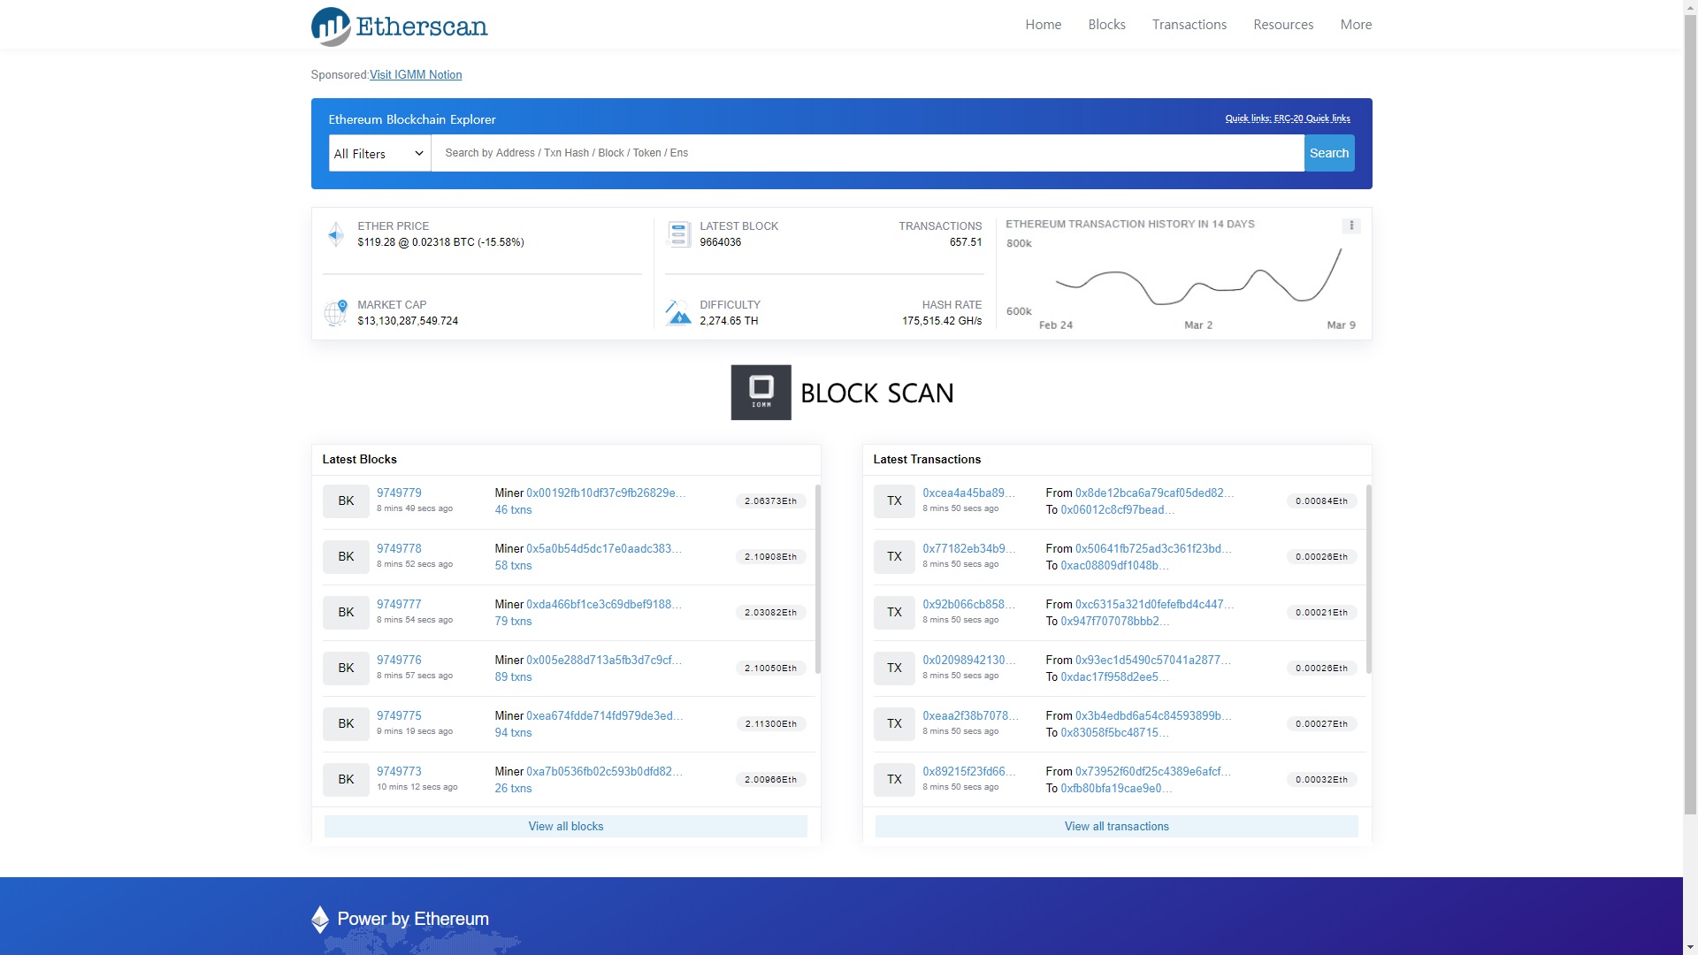Open the More menu in navigation
Screen dimensions: 1698x955
click(x=1356, y=25)
